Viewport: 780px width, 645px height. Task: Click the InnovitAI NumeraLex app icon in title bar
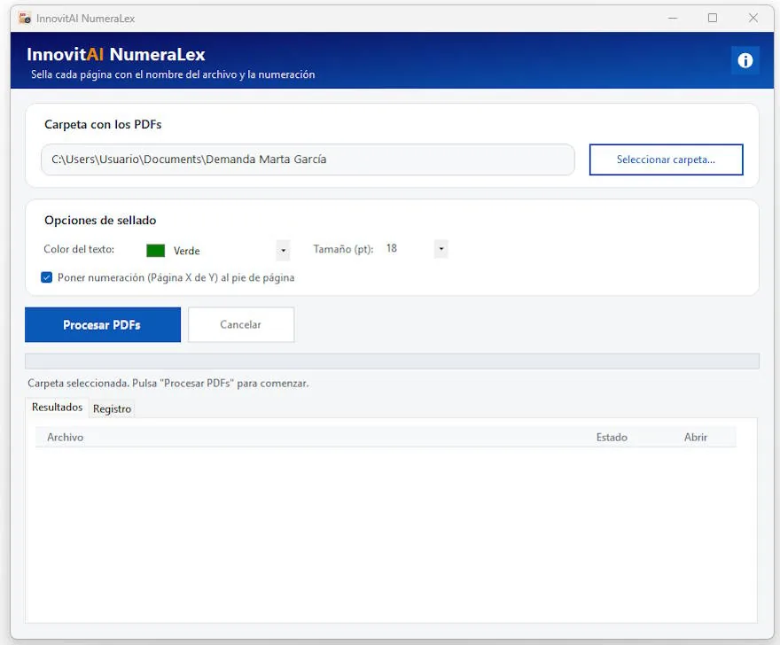25,19
